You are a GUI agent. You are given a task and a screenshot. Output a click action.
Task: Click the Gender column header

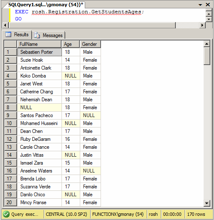click(x=90, y=44)
